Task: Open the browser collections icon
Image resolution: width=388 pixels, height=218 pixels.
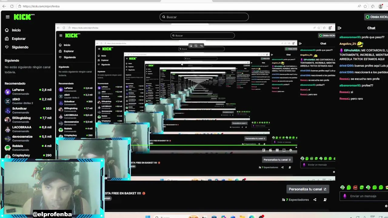Action: [x=372, y=6]
